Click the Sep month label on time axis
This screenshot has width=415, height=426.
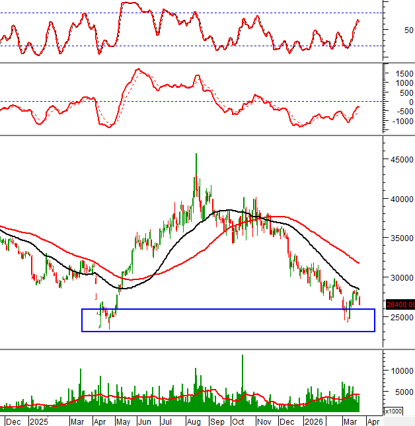pos(217,421)
